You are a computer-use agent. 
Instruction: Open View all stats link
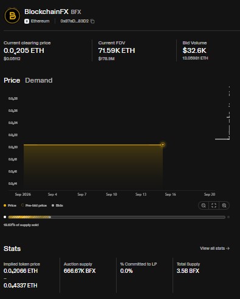(214, 249)
